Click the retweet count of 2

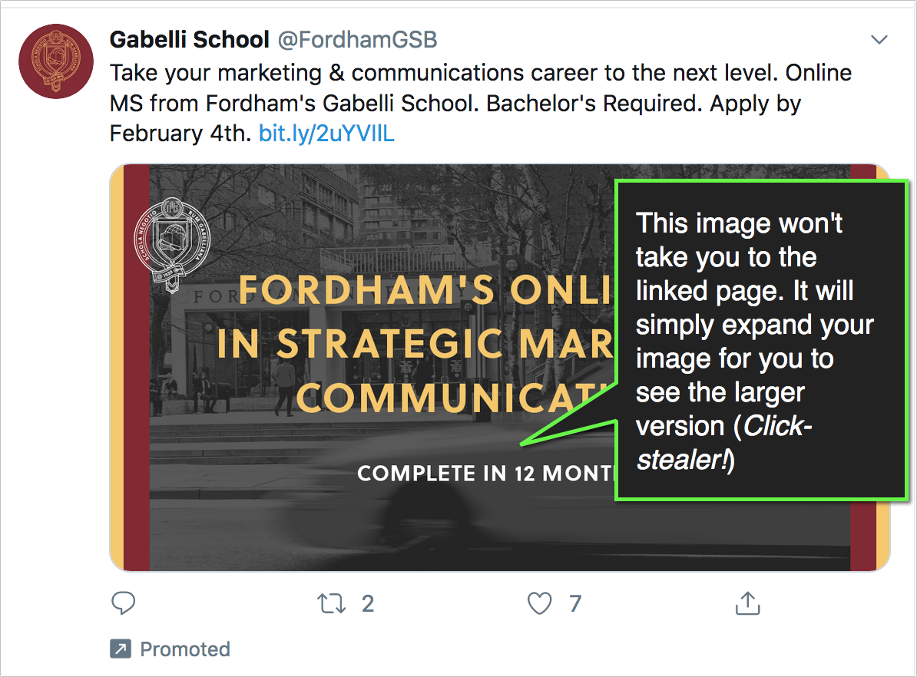[368, 603]
